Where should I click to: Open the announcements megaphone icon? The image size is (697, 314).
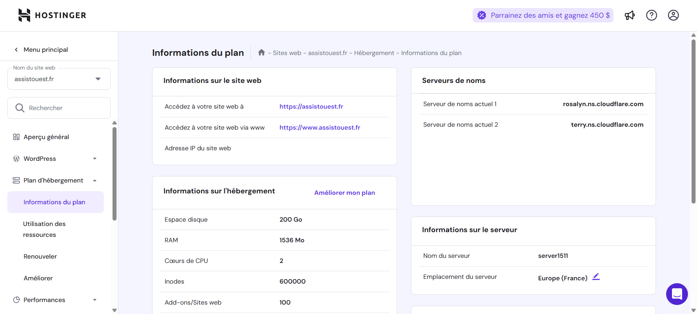629,15
